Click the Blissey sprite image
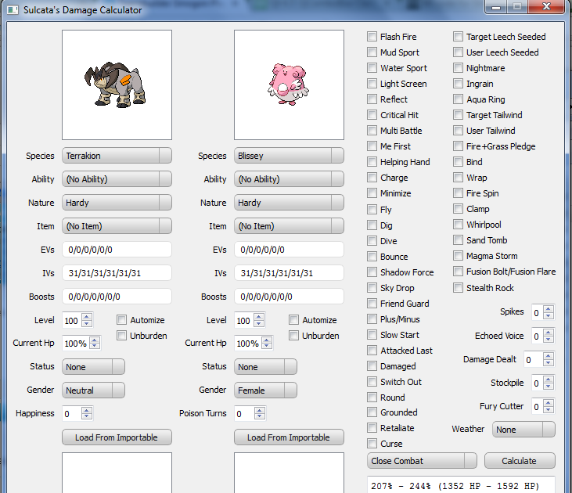Viewport: 572px width, 493px height. pos(289,85)
